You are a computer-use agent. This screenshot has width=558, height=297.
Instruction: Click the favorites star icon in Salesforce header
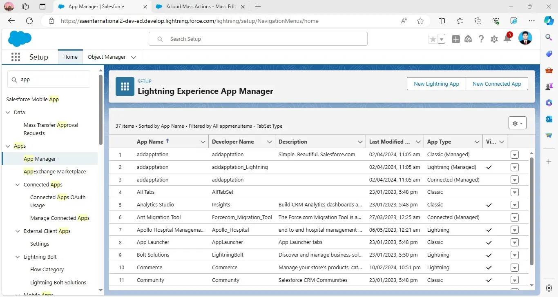(x=433, y=39)
